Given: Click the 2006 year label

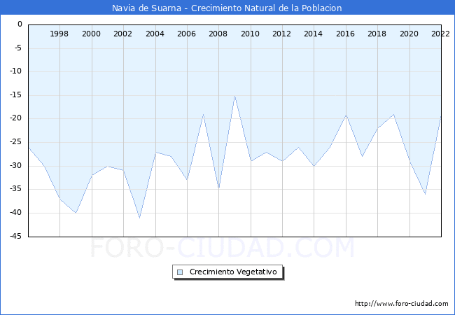Looking at the screenshot, I should click(187, 34).
